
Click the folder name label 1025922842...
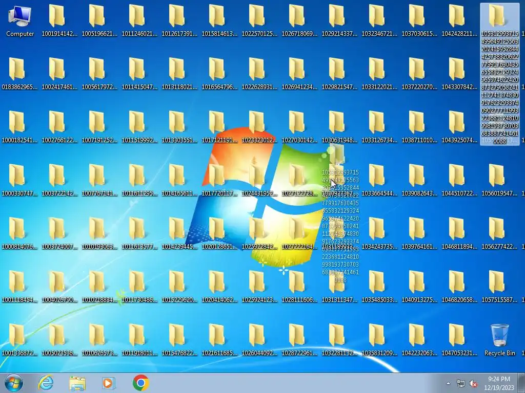pos(259,247)
